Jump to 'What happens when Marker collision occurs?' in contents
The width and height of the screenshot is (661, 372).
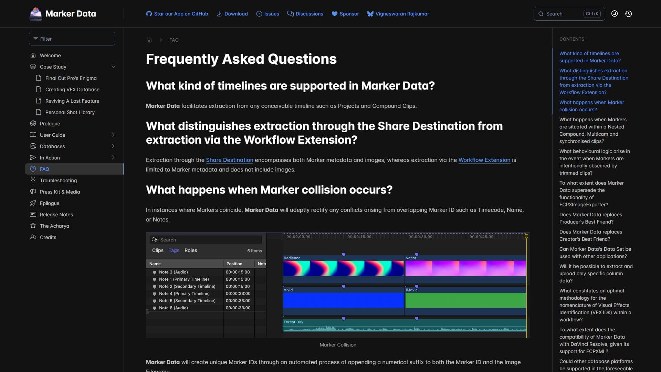(591, 106)
